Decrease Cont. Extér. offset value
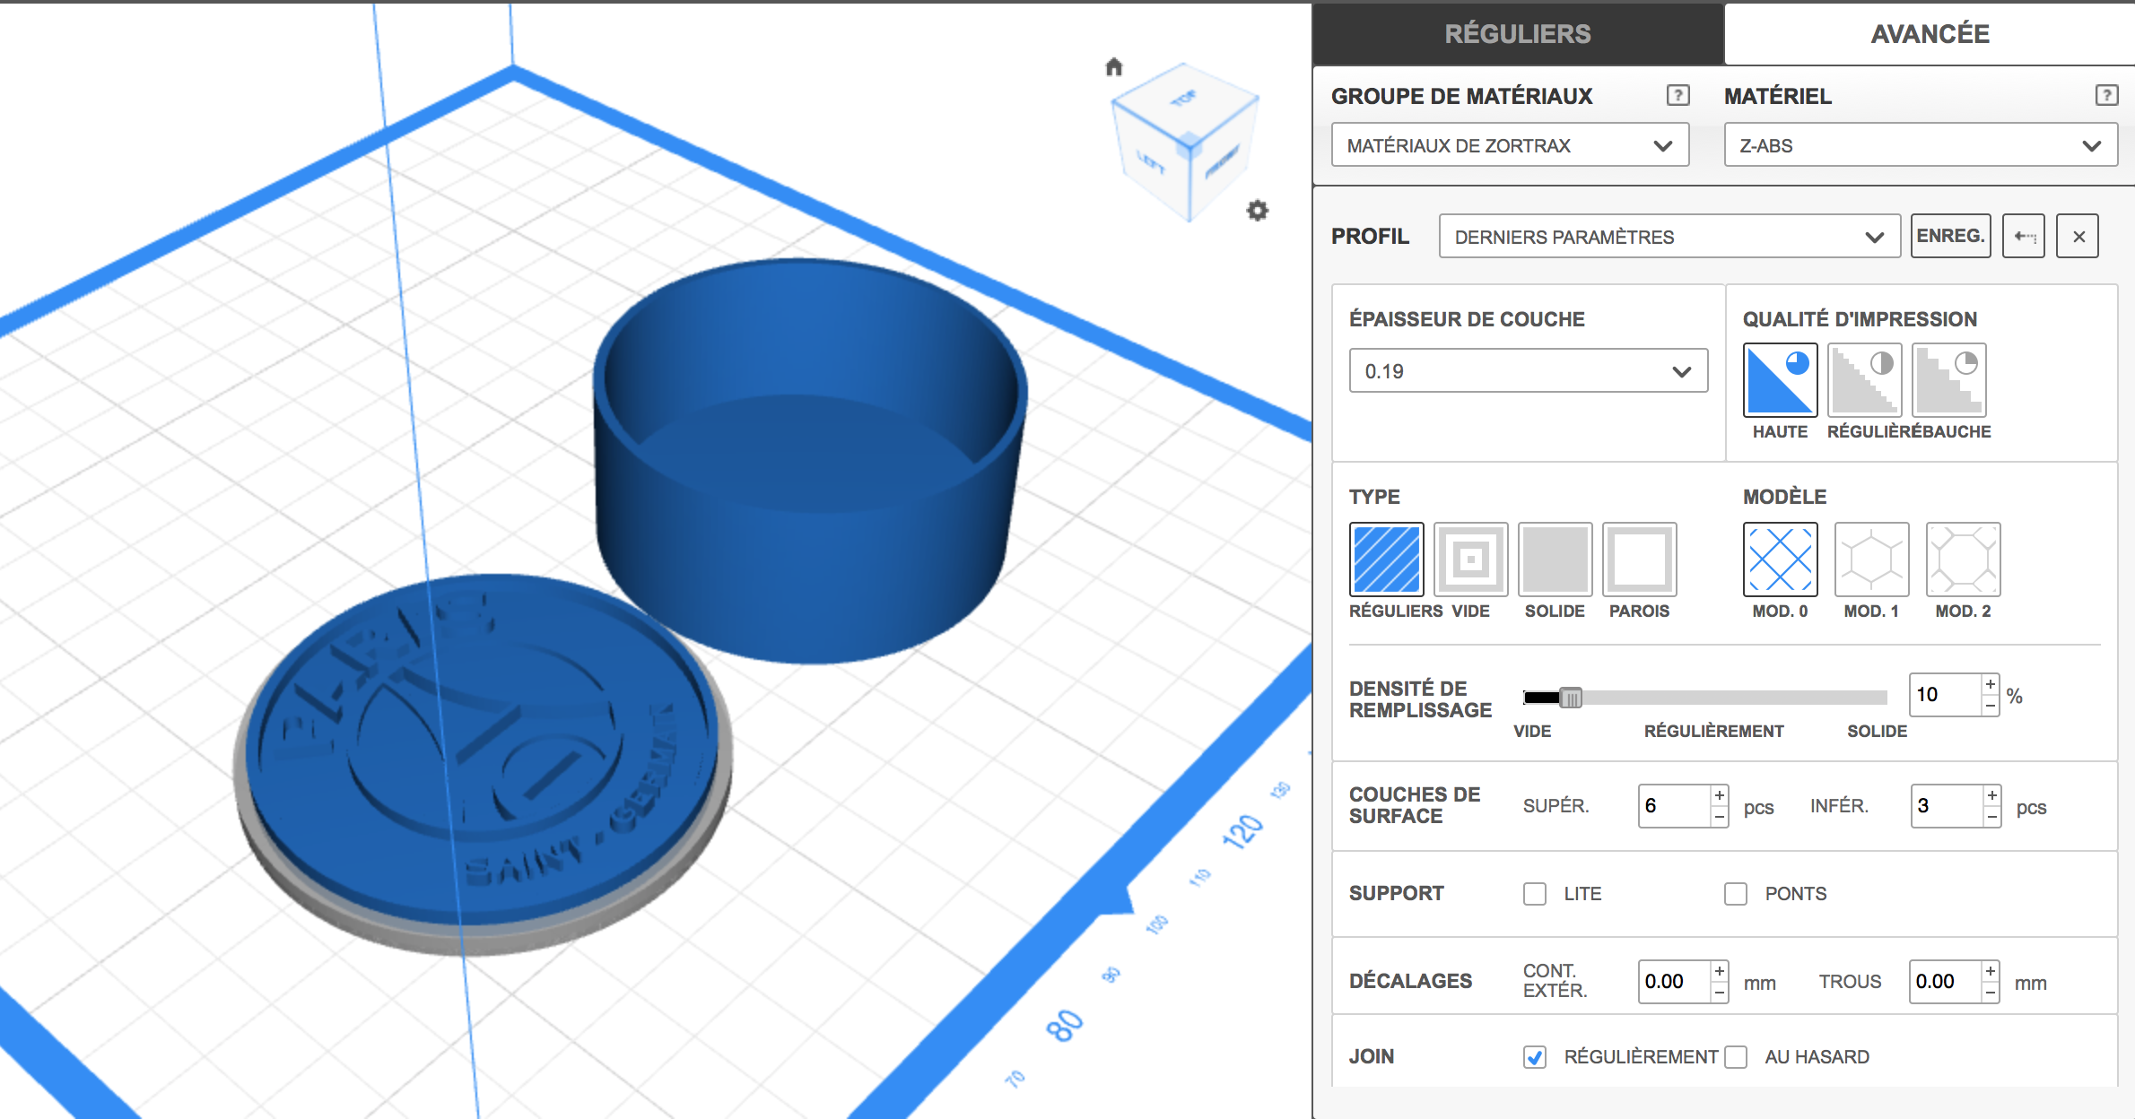Viewport: 2135px width, 1119px height. [1720, 992]
